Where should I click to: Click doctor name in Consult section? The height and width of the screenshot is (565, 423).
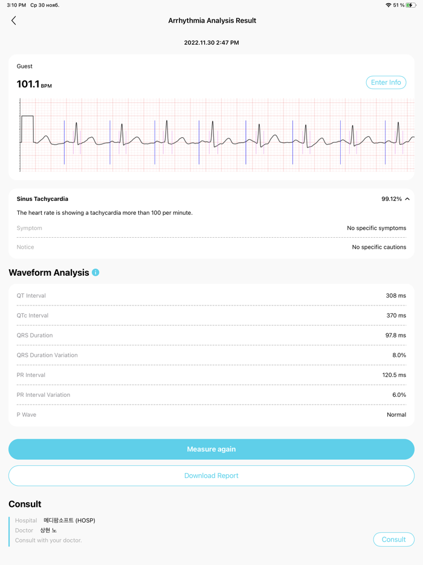point(48,530)
